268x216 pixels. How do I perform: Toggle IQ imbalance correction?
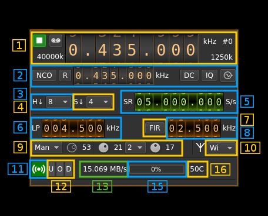(x=209, y=76)
